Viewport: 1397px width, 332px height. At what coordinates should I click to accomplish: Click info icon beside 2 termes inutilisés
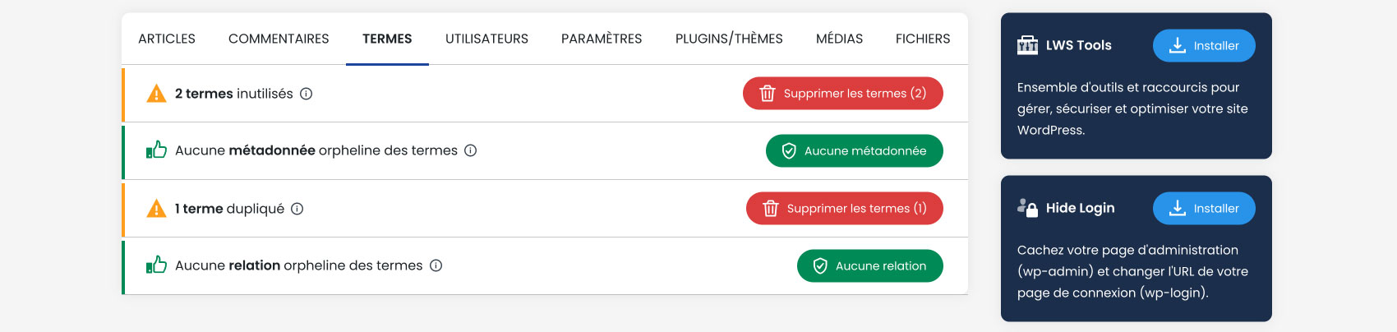(307, 94)
